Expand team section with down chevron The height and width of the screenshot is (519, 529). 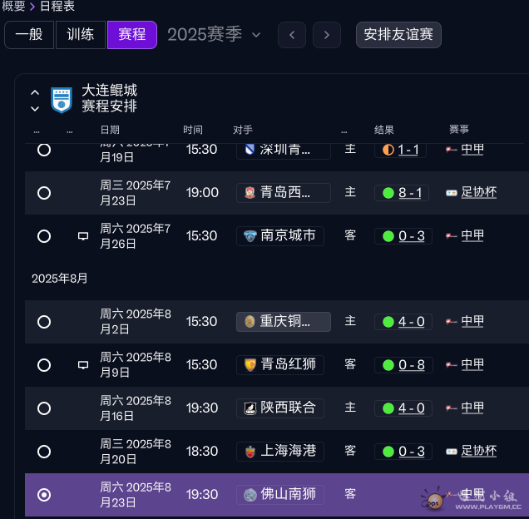pos(35,109)
